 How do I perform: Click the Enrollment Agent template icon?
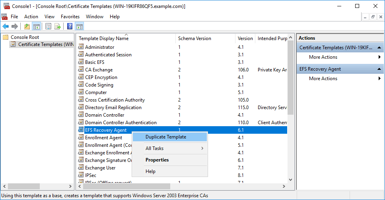coord(81,137)
